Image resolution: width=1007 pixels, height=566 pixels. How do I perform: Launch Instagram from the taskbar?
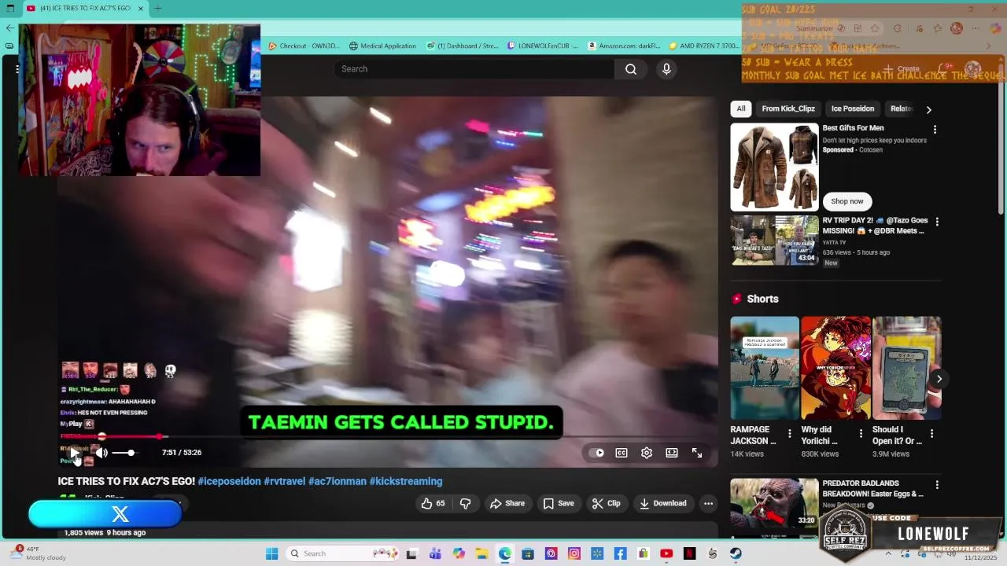(x=574, y=553)
